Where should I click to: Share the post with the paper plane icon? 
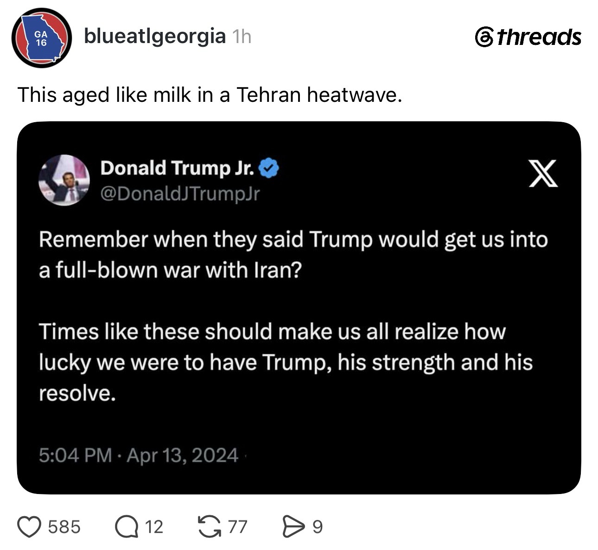click(x=293, y=527)
